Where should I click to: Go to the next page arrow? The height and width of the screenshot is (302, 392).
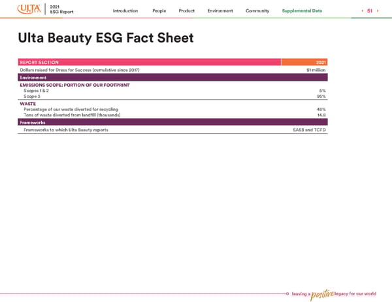coord(378,11)
